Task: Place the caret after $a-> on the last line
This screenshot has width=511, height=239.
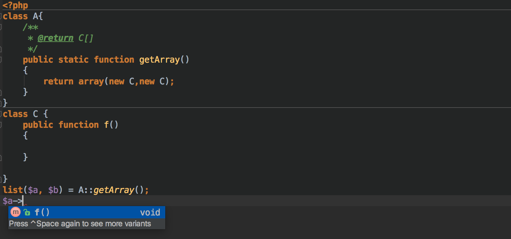Action: coord(23,201)
